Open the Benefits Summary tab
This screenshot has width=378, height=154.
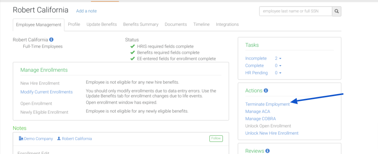point(141,24)
